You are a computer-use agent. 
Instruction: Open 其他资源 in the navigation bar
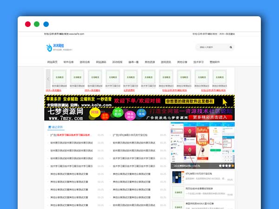point(150,62)
